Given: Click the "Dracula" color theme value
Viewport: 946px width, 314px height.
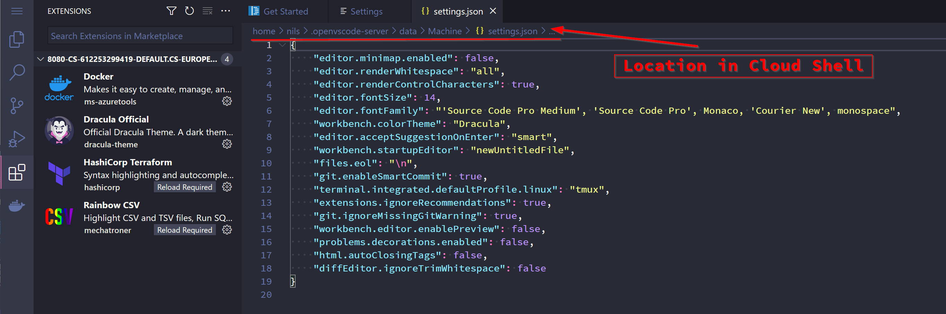Looking at the screenshot, I should pyautogui.click(x=479, y=123).
